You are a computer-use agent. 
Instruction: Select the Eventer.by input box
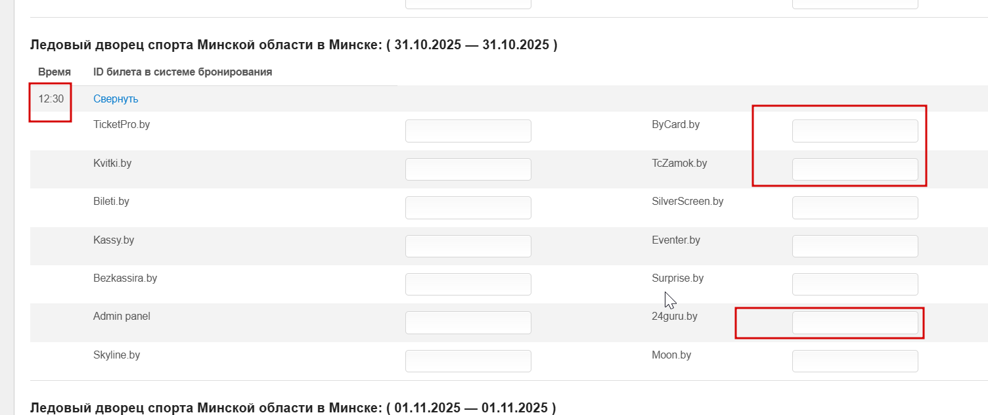coord(855,246)
